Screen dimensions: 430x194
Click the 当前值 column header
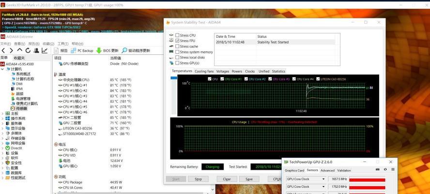coord(115,58)
